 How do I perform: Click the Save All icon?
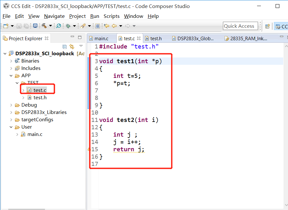26,26
